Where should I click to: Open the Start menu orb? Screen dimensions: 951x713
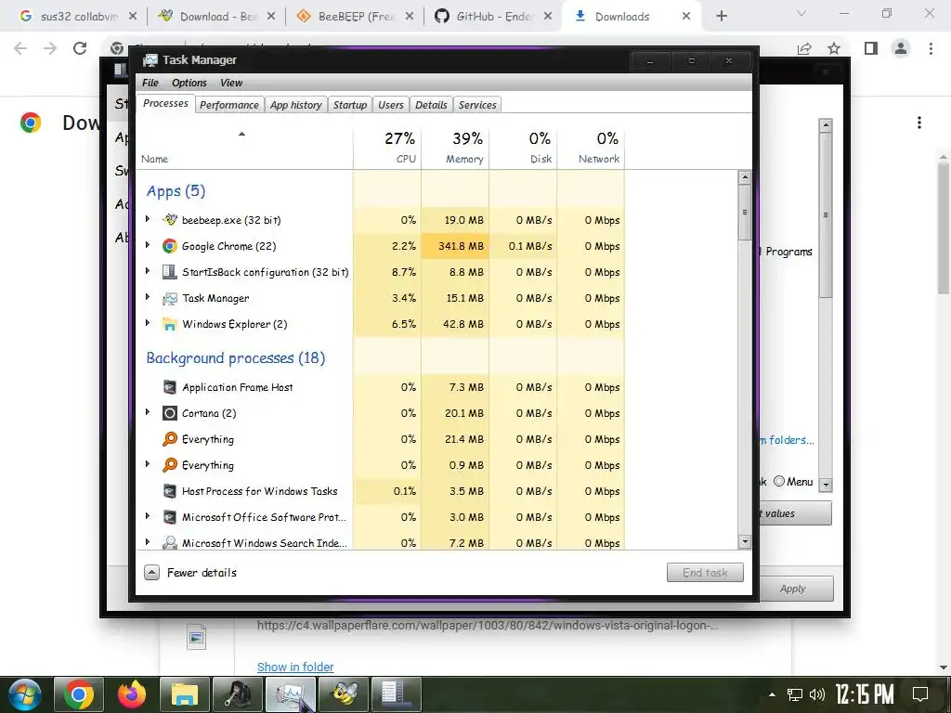click(24, 694)
